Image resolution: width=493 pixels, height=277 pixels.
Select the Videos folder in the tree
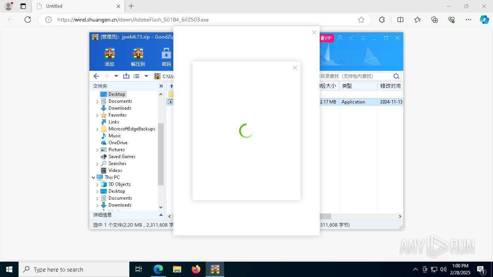point(115,170)
